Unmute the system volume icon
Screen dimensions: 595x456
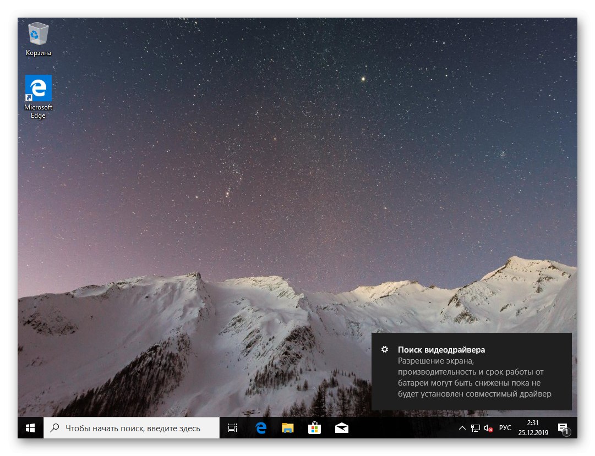pyautogui.click(x=488, y=428)
